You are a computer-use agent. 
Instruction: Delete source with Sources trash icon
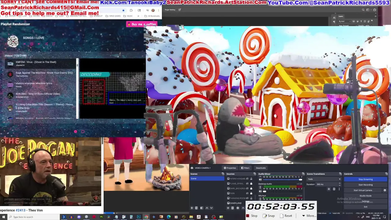click(x=232, y=208)
